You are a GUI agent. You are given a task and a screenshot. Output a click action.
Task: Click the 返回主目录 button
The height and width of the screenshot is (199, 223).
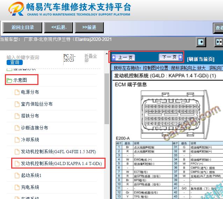[x=22, y=27]
